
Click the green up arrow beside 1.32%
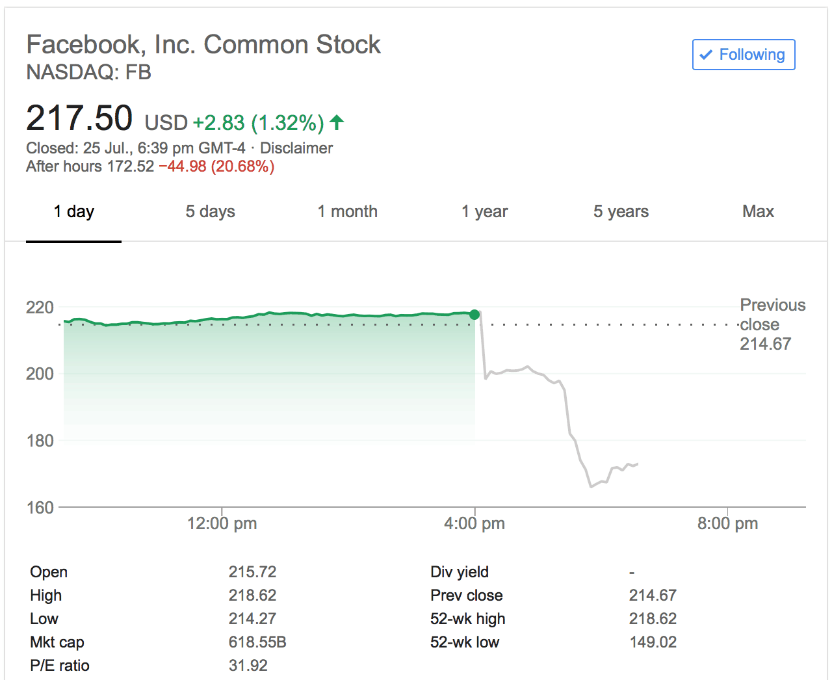[x=337, y=122]
